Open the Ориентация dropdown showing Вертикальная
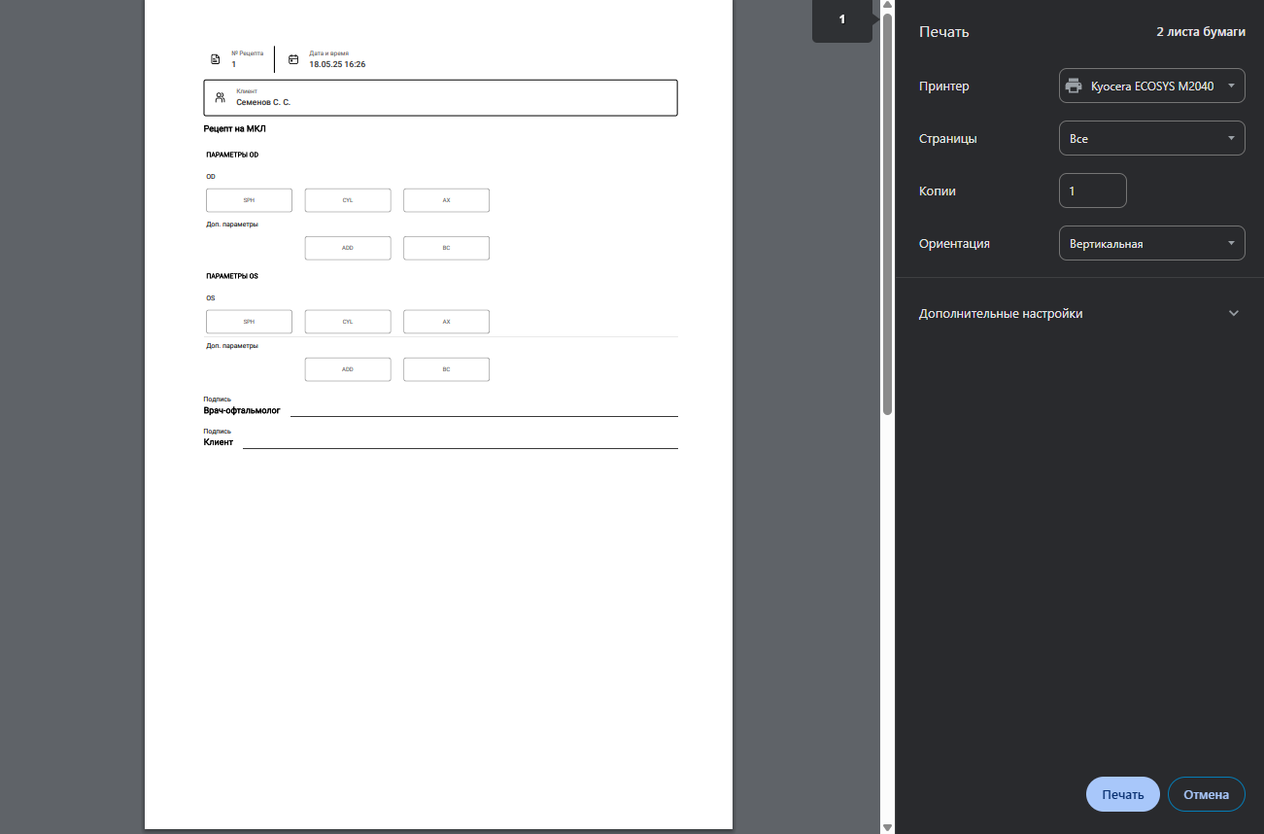 pos(1151,243)
